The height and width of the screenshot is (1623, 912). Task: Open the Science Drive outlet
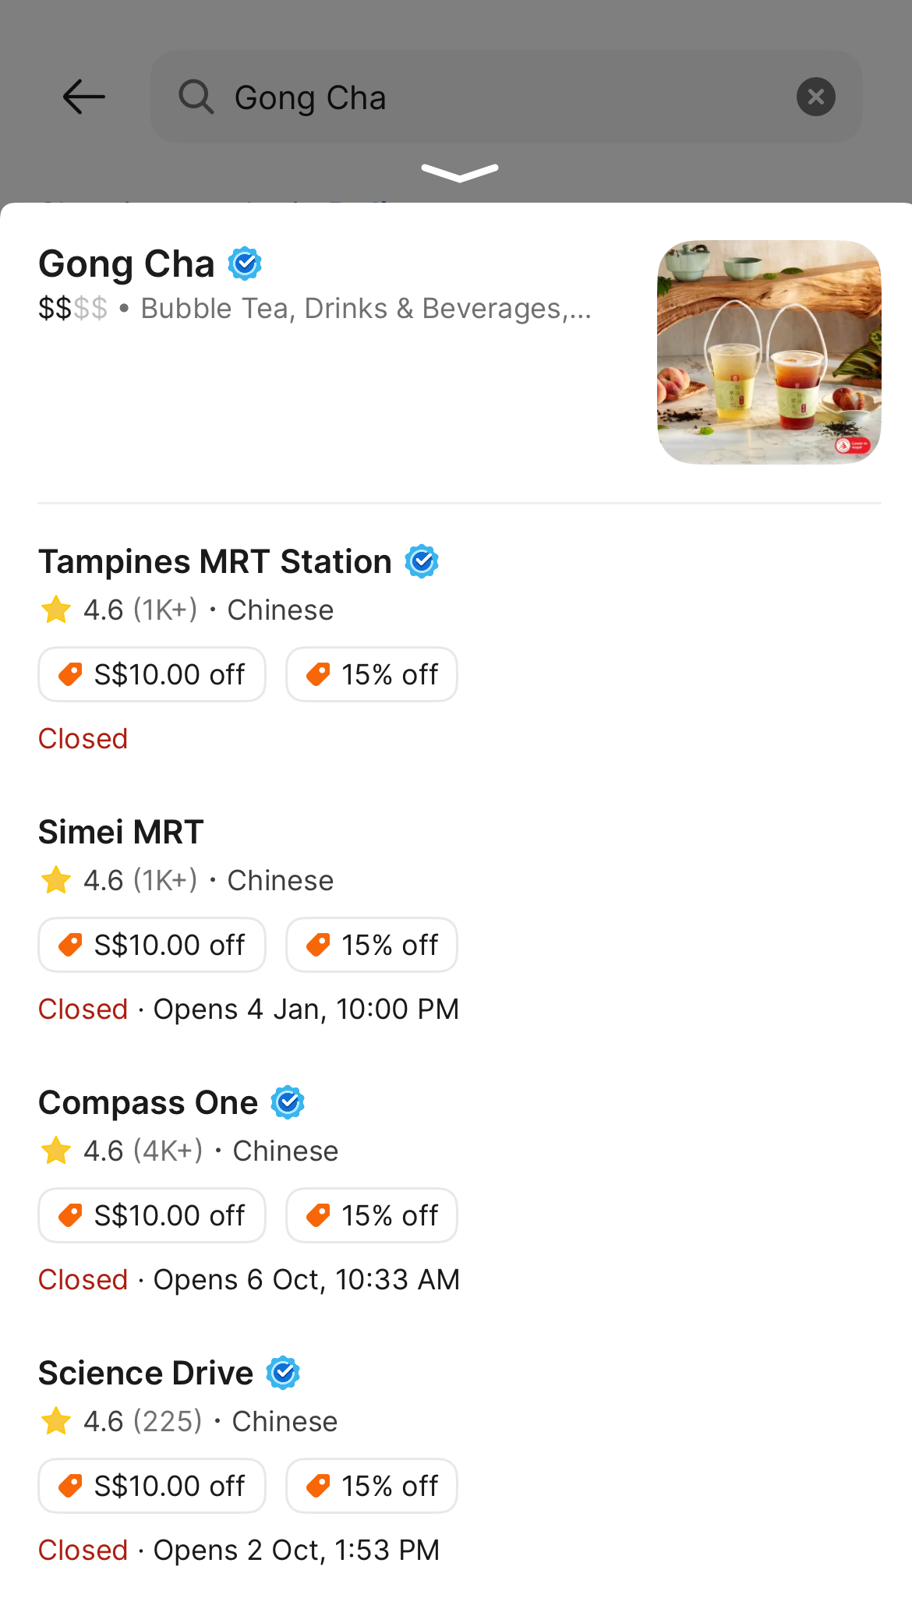146,1374
